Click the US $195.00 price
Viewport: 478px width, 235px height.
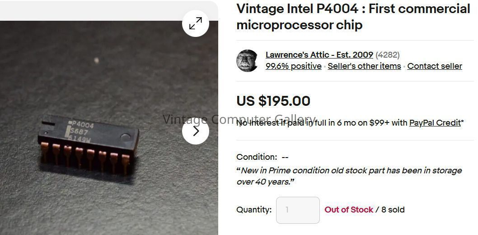(273, 101)
